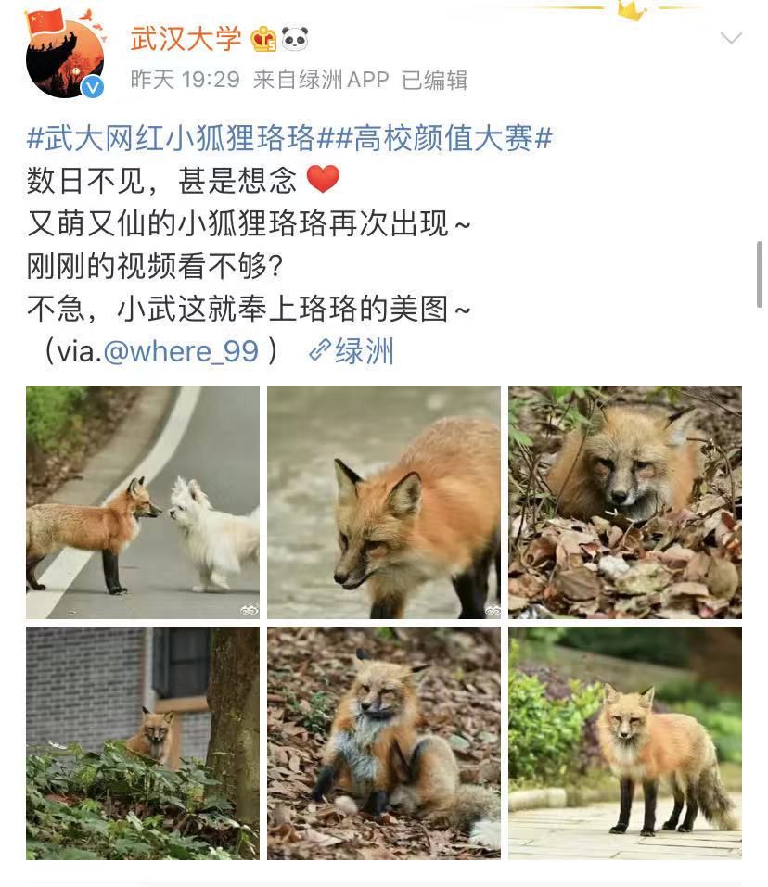Click the chain link icon before 绿洲
This screenshot has height=887, width=768.
320,350
